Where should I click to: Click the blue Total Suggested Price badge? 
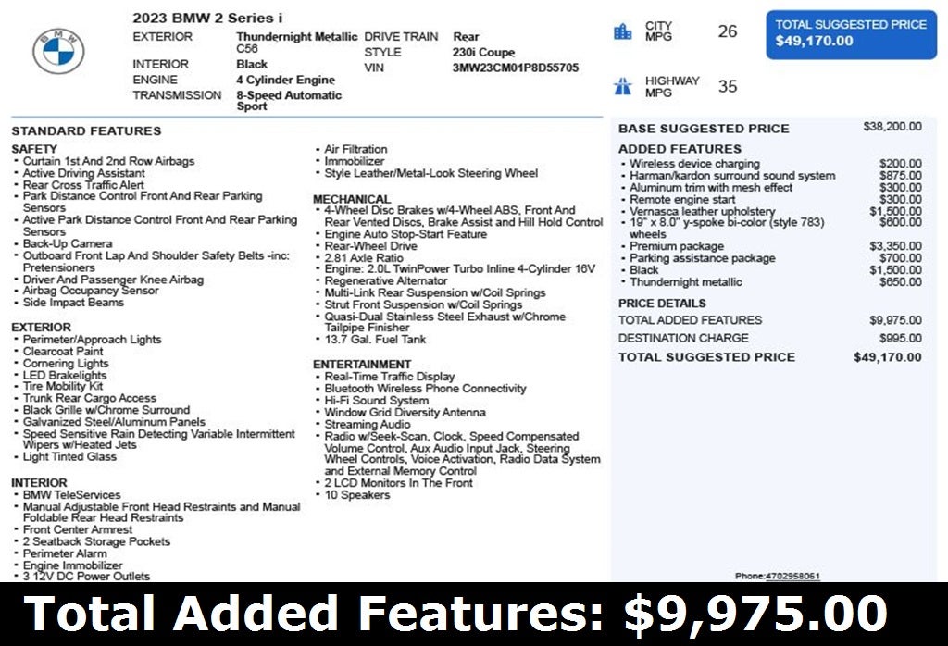850,32
